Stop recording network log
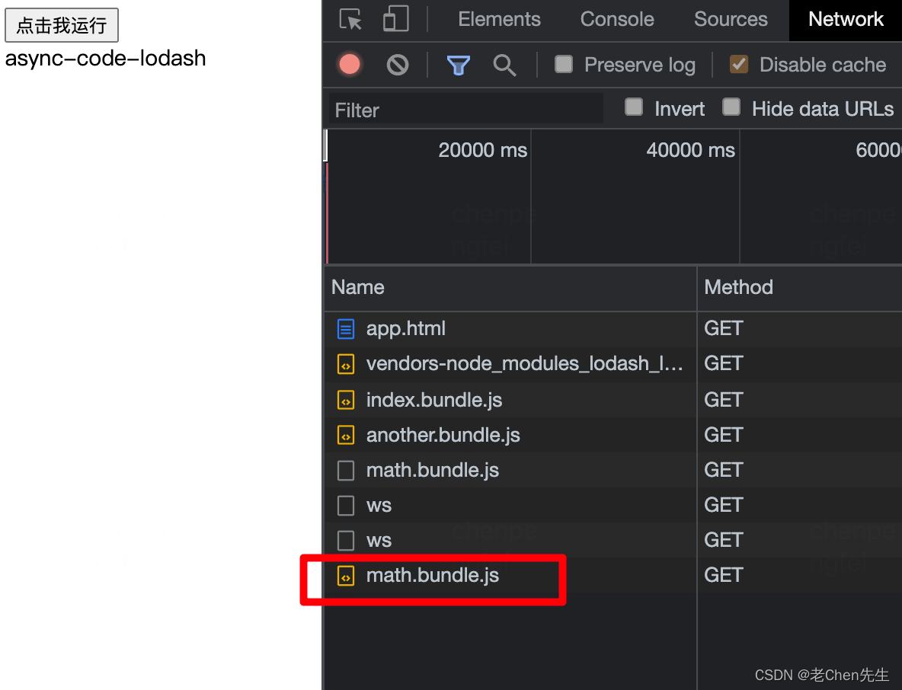Screen dimensions: 902x690 pyautogui.click(x=350, y=65)
